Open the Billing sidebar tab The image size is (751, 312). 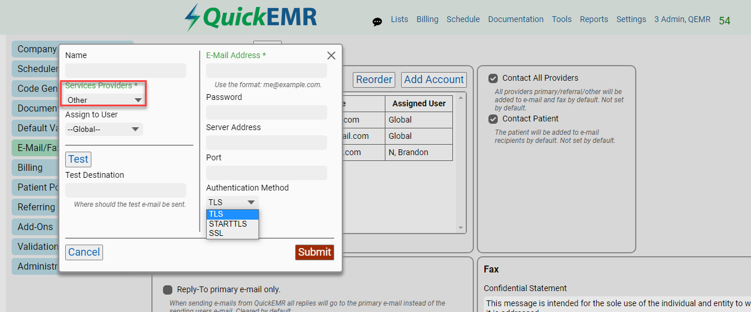tap(36, 168)
